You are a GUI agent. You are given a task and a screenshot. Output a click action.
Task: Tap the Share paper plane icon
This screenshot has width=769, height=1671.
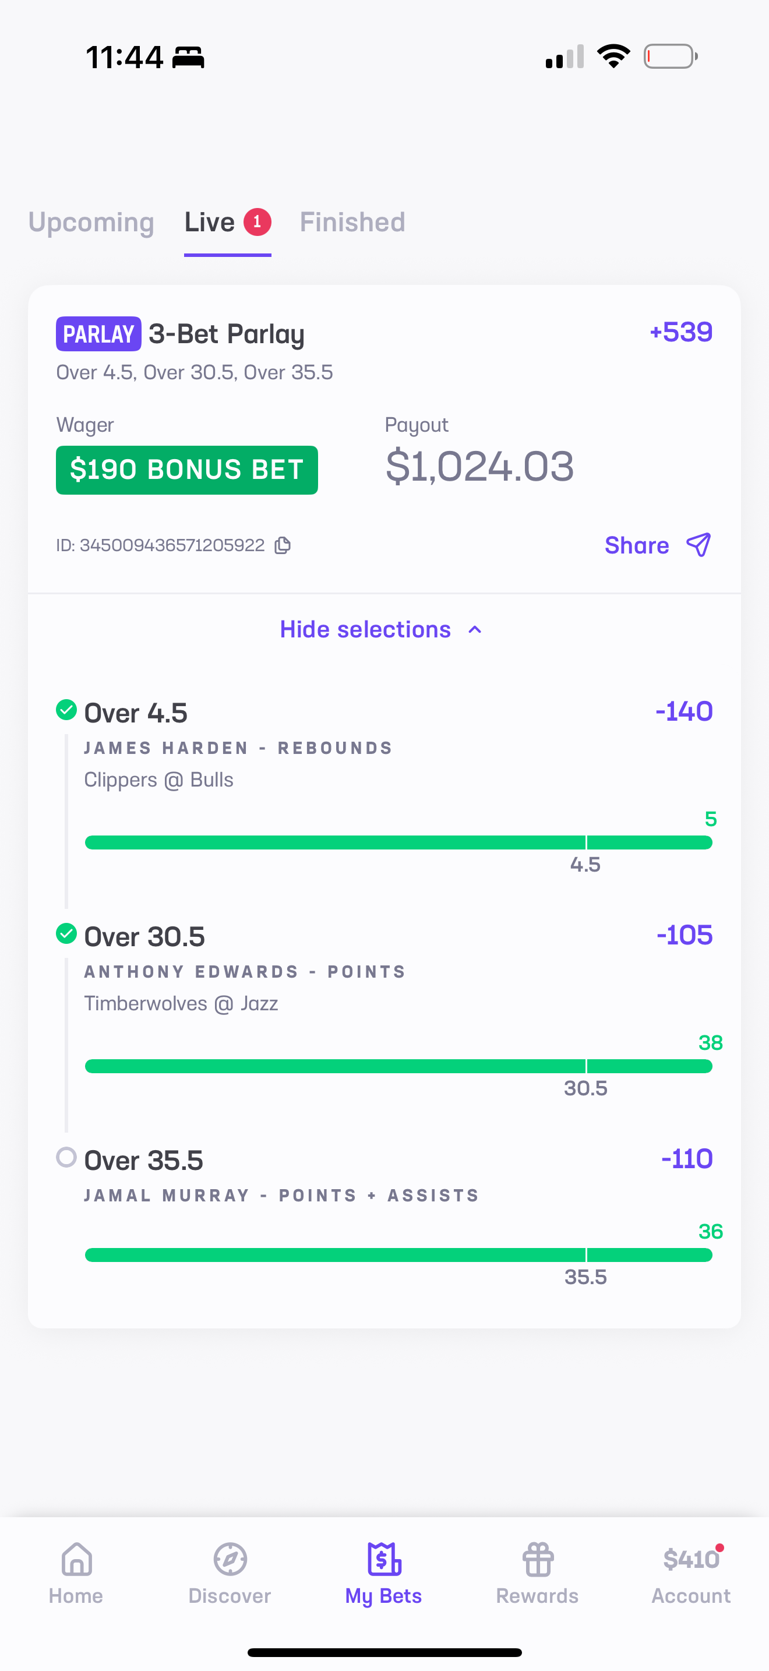699,545
